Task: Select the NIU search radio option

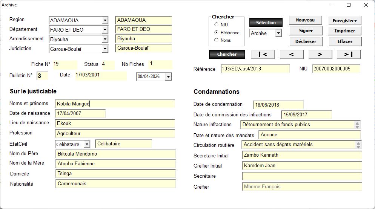Action: pos(216,25)
